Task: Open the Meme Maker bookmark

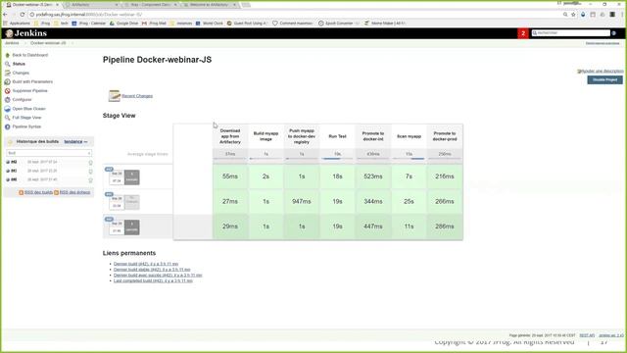Action: pos(385,24)
